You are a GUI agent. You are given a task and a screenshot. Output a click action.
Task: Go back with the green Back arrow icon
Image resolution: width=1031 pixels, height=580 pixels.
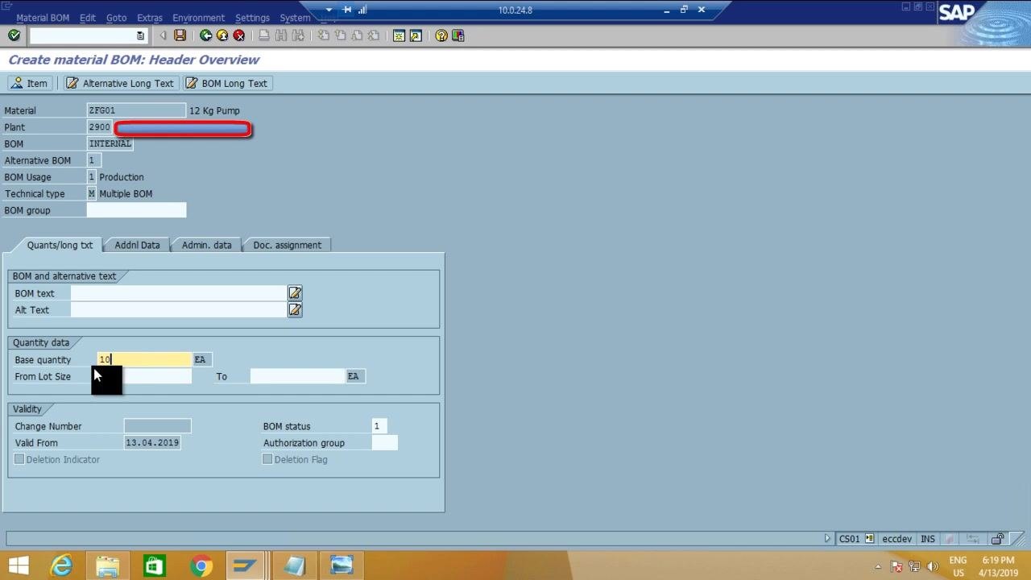pos(205,35)
